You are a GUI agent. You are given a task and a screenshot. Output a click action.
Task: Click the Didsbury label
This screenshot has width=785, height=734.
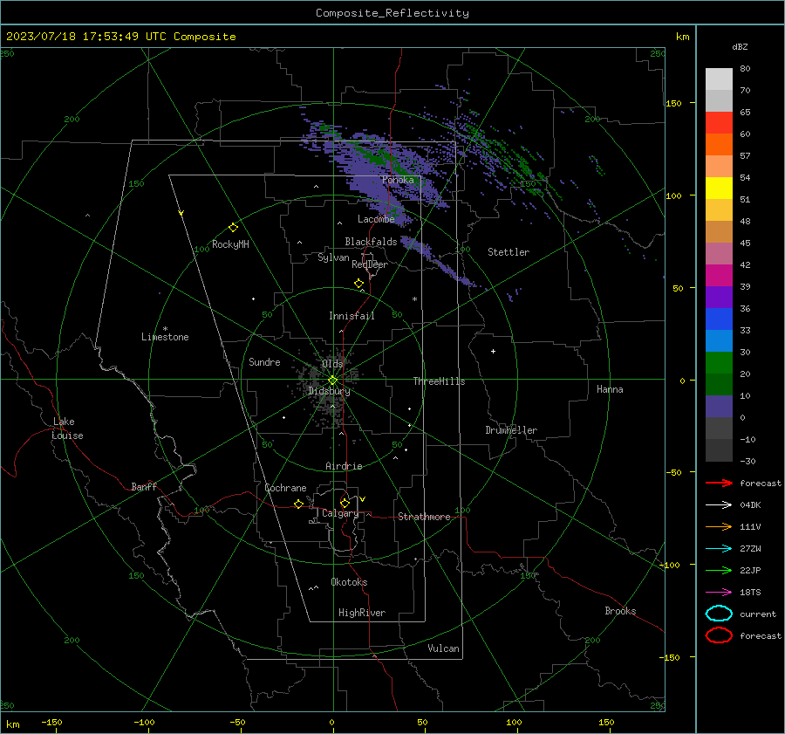[329, 391]
